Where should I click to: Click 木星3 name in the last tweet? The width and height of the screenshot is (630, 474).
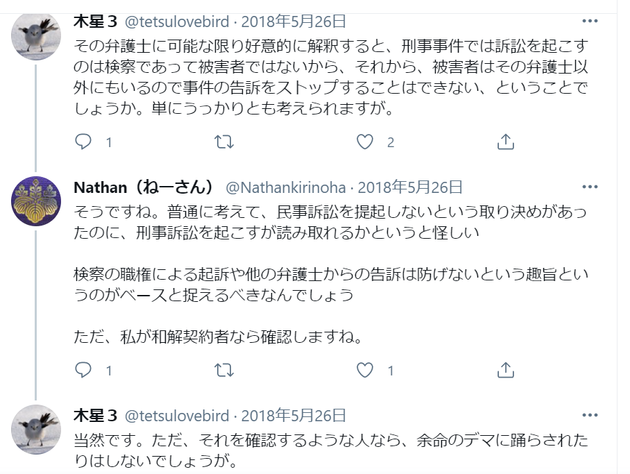96,416
